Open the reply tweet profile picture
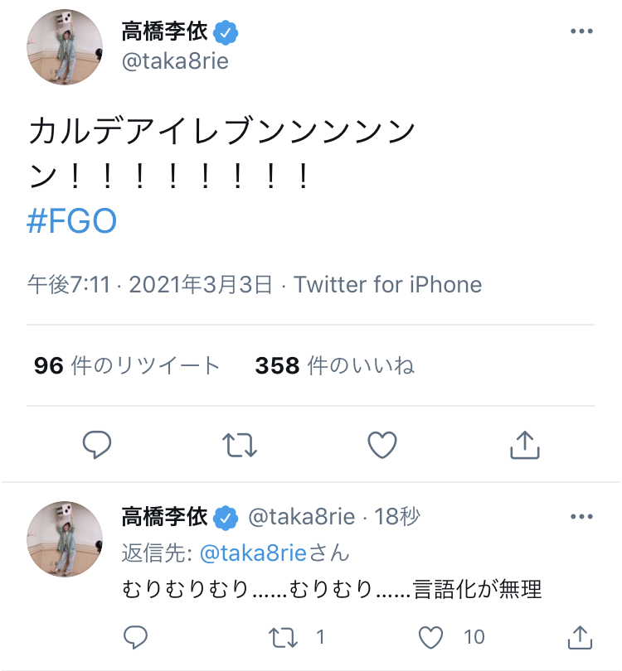This screenshot has height=671, width=622. point(65,538)
